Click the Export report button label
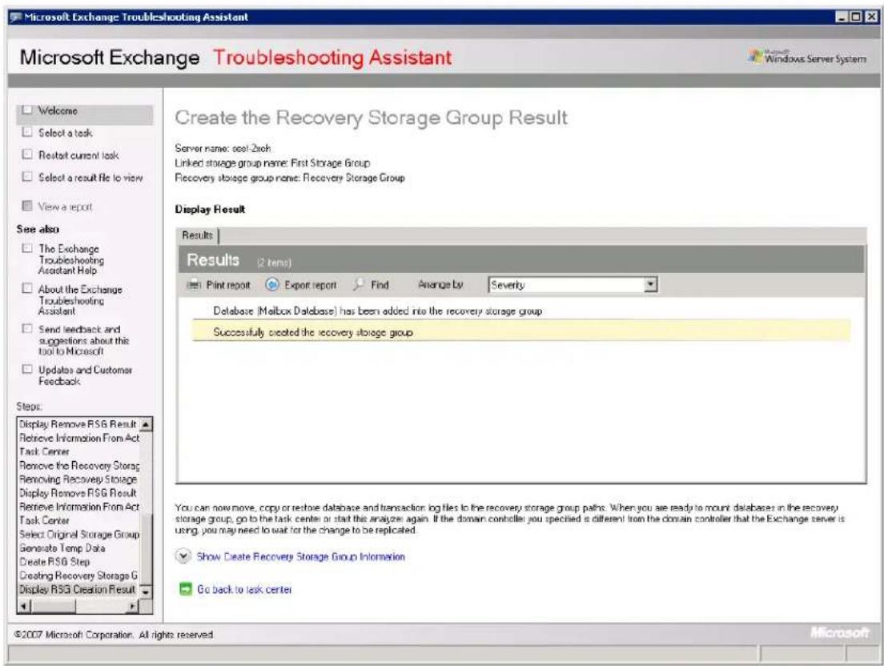 point(310,285)
